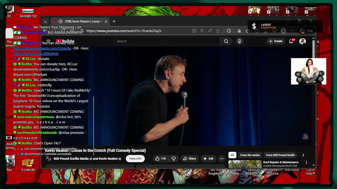337x189 pixels.
Task: Start Read Aloud from the address bar
Action: pyautogui.click(x=210, y=31)
